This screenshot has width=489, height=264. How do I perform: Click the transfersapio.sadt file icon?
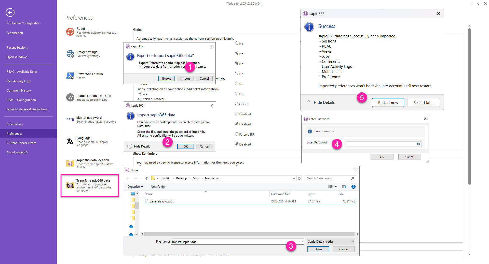click(146, 201)
